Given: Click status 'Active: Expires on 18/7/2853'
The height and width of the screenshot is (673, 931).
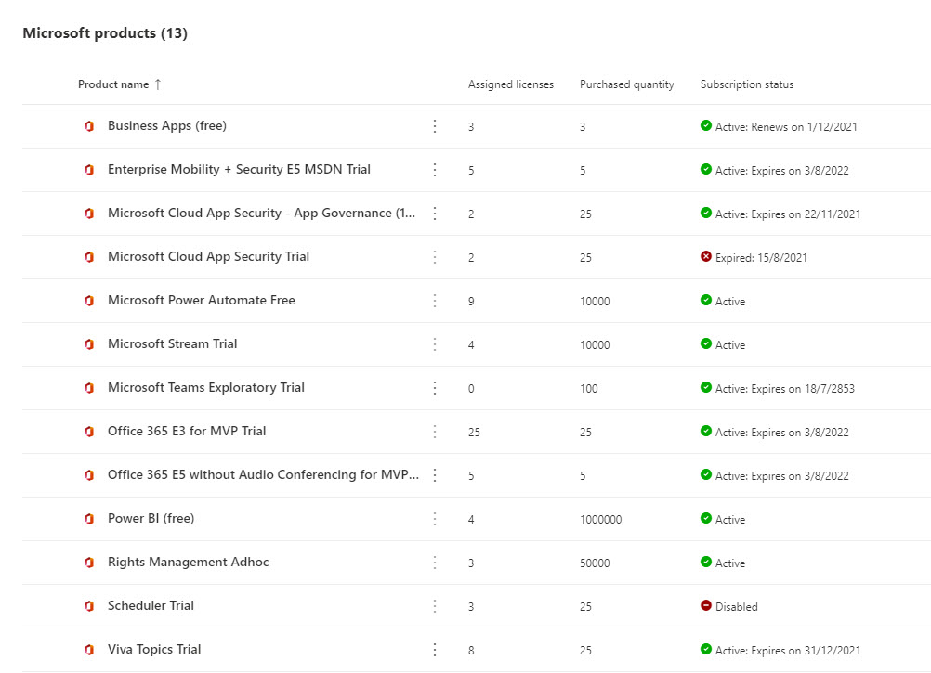Looking at the screenshot, I should [x=785, y=389].
